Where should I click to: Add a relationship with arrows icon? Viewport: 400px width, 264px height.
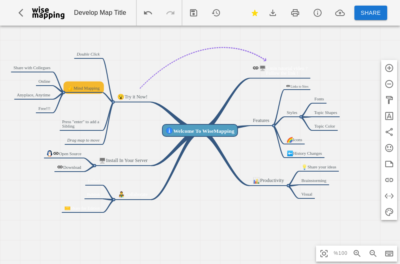[389, 196]
